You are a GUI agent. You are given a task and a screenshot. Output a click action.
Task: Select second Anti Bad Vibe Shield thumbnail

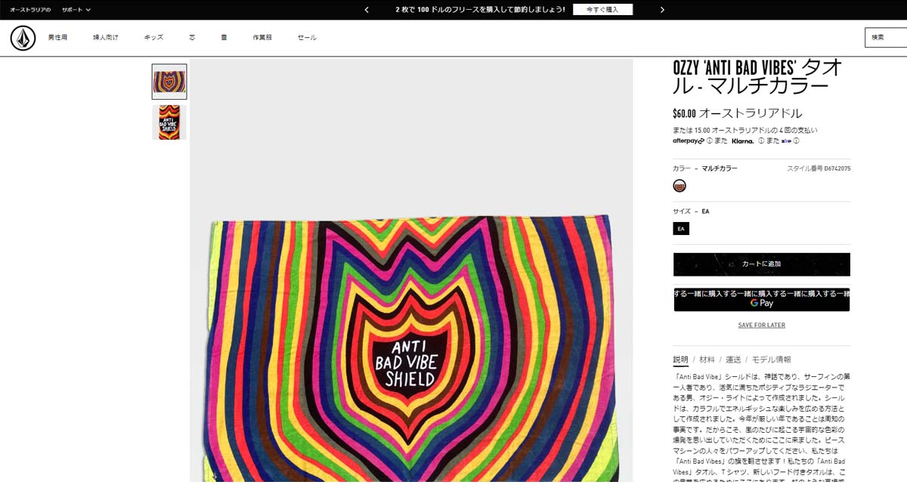[169, 122]
